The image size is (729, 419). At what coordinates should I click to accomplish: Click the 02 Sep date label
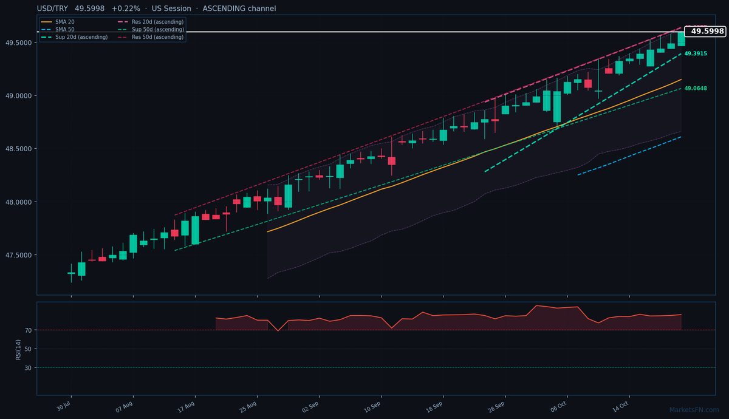pos(310,406)
